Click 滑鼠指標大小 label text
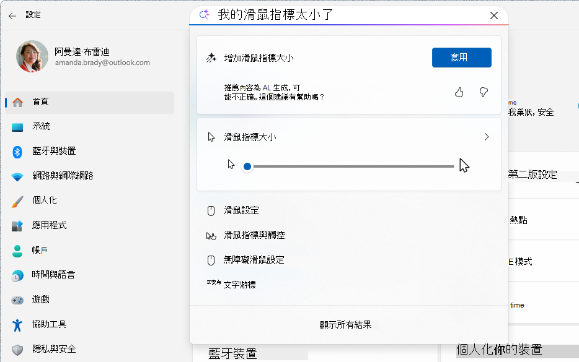The image size is (579, 362). point(250,137)
